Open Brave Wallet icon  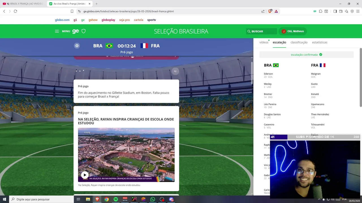[x=341, y=11]
